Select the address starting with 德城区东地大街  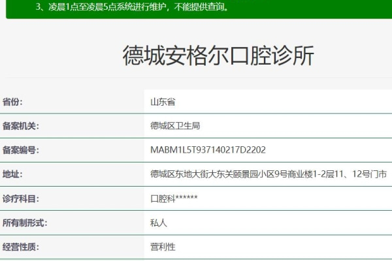(269, 174)
